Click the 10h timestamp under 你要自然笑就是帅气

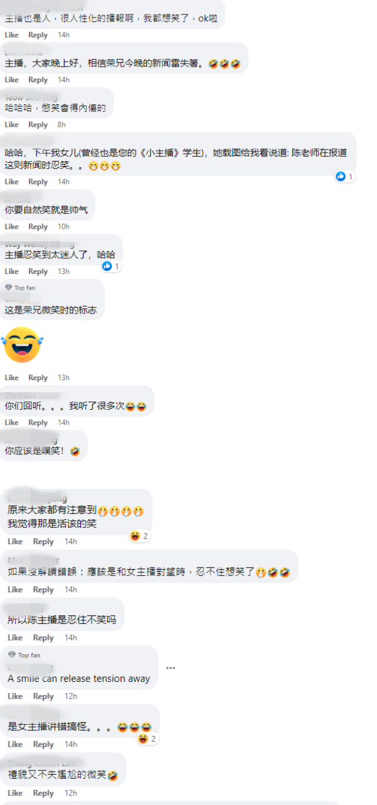[x=63, y=227]
